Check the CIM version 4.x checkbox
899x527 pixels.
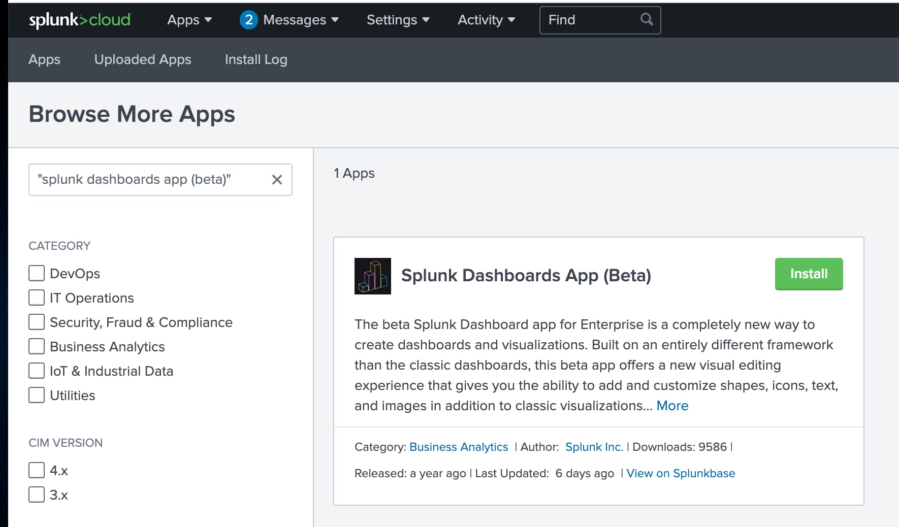coord(37,470)
